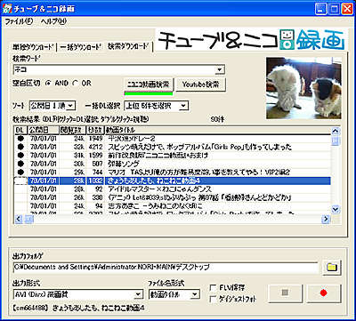The height and width of the screenshot is (321, 356).
Task: Maximize the チューブ&ニコ録画 window
Action: [334, 9]
